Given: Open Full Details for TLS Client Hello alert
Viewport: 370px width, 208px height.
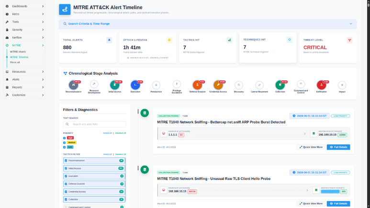Looking at the screenshot, I should [x=338, y=204].
